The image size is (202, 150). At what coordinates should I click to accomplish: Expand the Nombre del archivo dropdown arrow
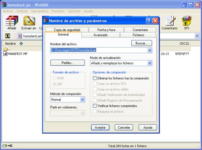pos(149,50)
